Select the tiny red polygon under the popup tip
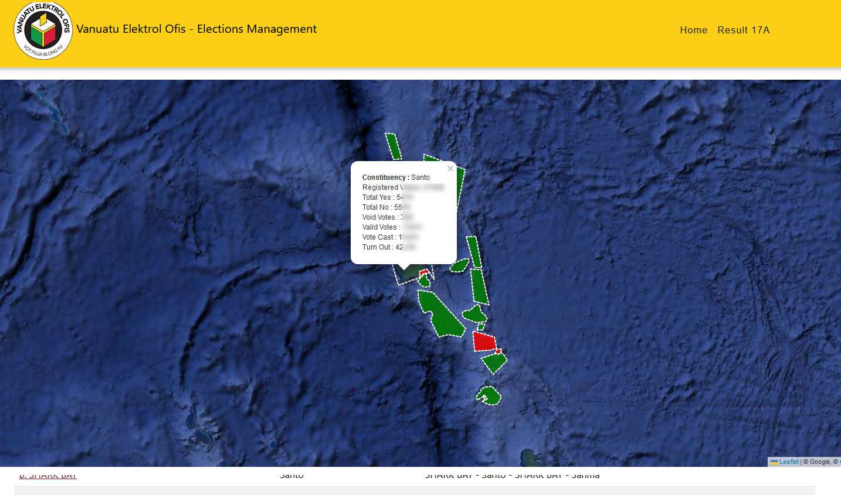Screen dimensions: 841x495 coord(423,272)
